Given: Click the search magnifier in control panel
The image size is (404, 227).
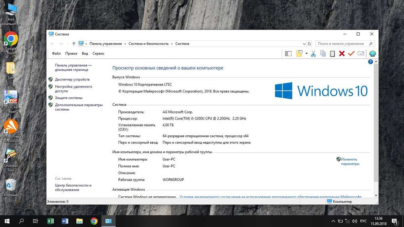Looking at the screenshot, I should 371,44.
